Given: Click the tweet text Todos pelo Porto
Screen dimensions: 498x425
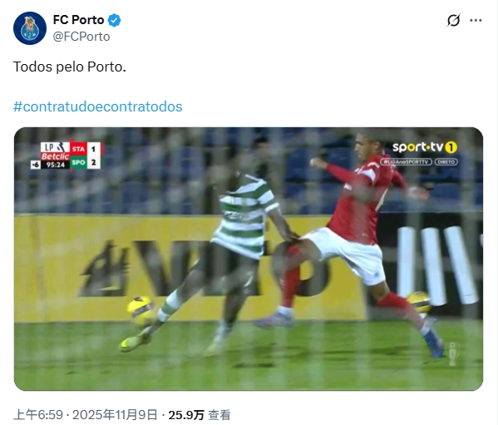Looking at the screenshot, I should pyautogui.click(x=70, y=67).
